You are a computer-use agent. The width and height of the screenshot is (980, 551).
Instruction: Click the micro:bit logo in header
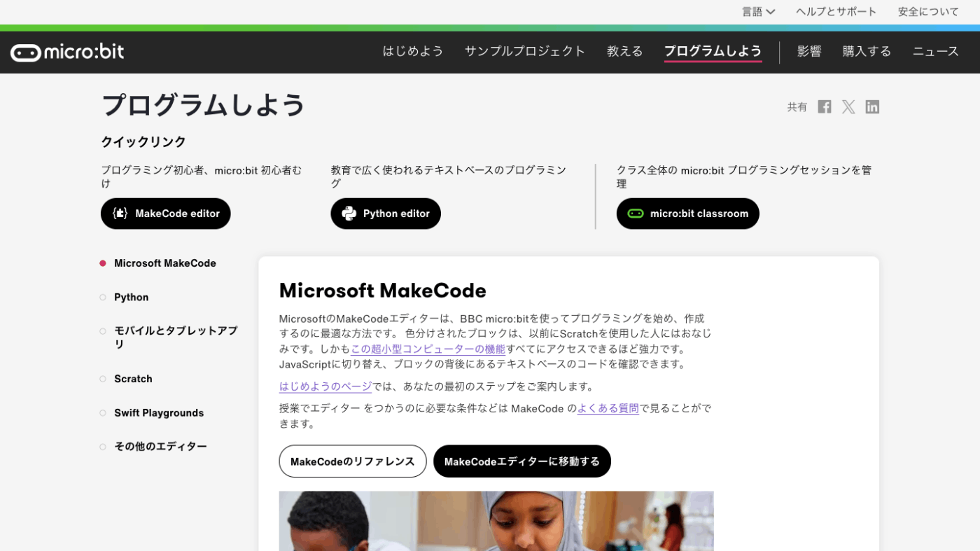[67, 52]
